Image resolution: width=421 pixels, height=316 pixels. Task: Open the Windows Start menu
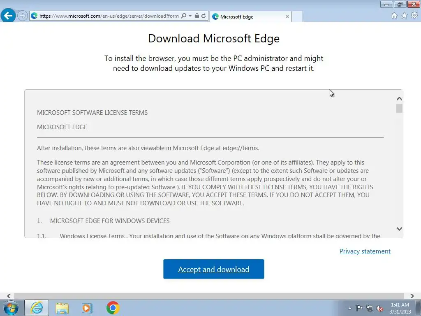coord(11,308)
